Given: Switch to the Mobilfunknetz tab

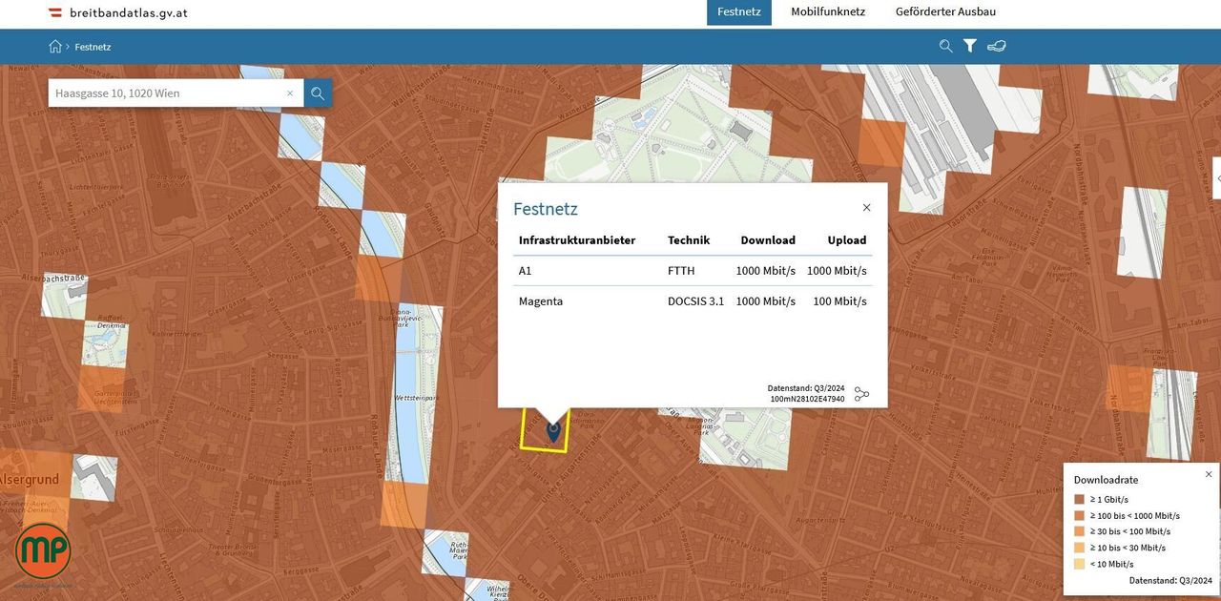Looking at the screenshot, I should pos(827,12).
